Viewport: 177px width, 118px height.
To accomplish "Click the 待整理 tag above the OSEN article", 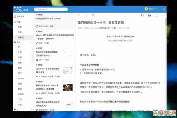I will click(39, 15).
